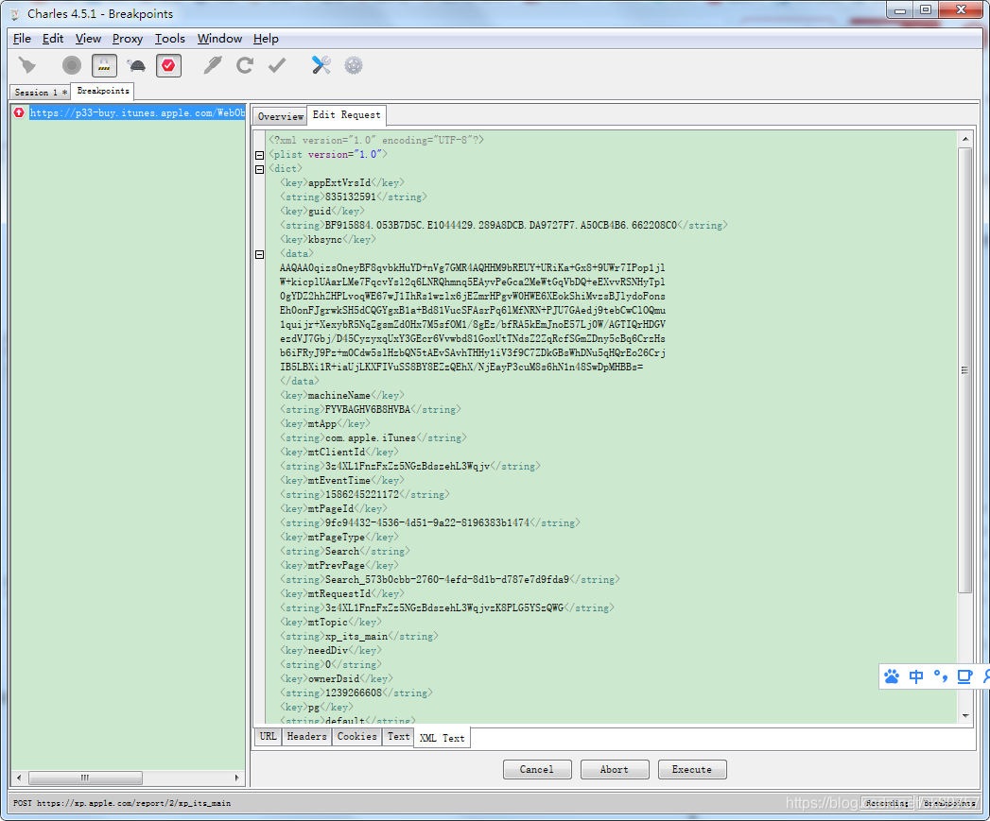Click the broom clear session icon
This screenshot has height=821, width=990.
pyautogui.click(x=27, y=65)
